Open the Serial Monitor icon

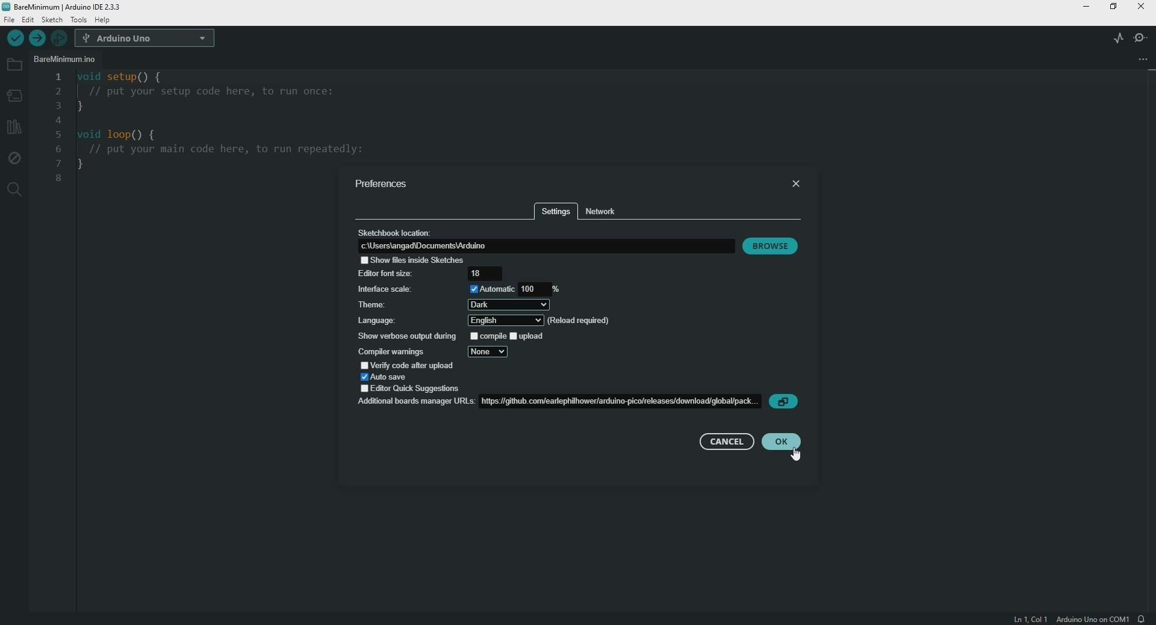point(1141,38)
